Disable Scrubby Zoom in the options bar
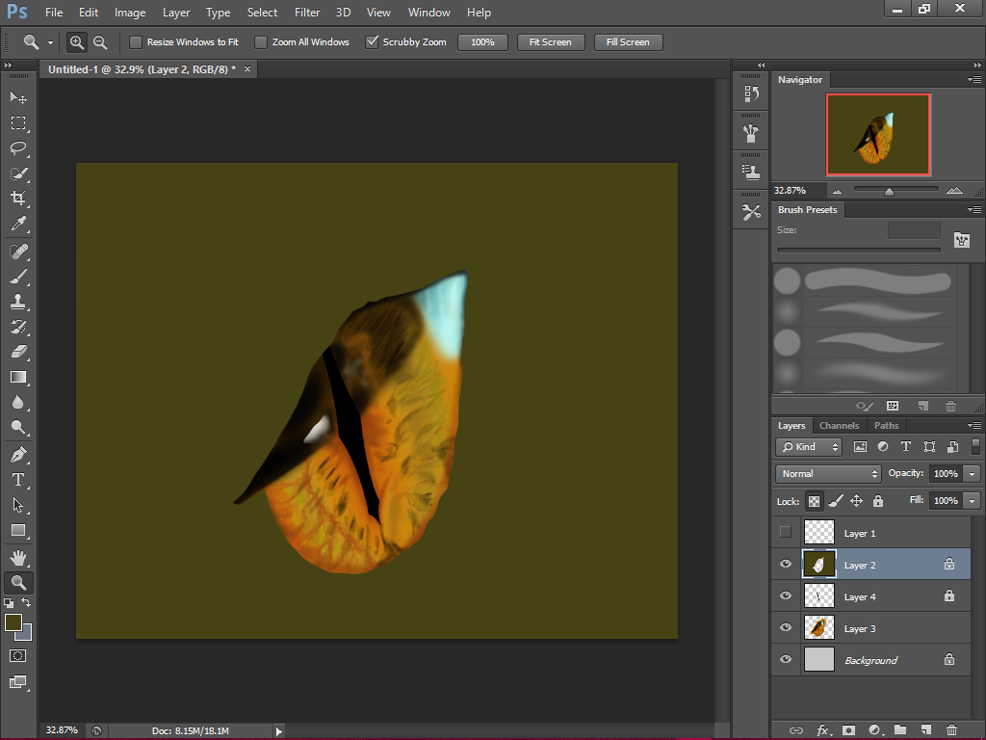Screen dimensions: 986x740 pos(373,41)
